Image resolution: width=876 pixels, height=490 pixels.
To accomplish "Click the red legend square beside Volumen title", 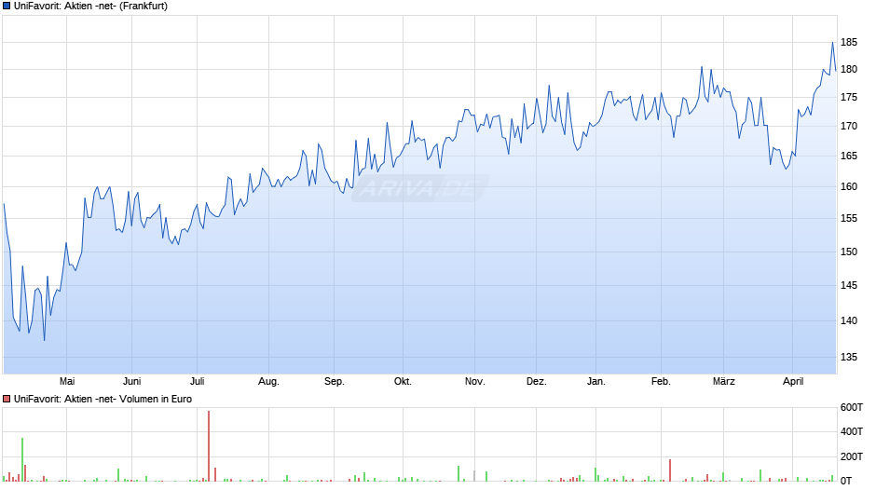I will point(7,399).
